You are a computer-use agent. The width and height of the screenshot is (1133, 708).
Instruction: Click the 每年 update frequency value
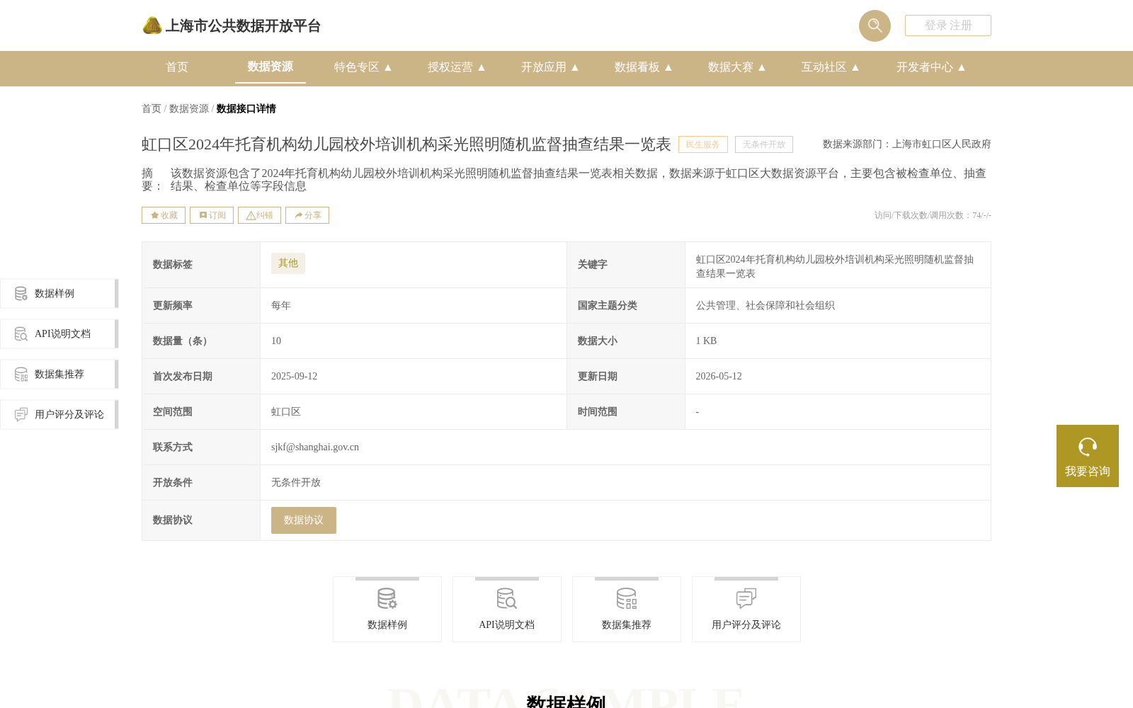pos(281,306)
